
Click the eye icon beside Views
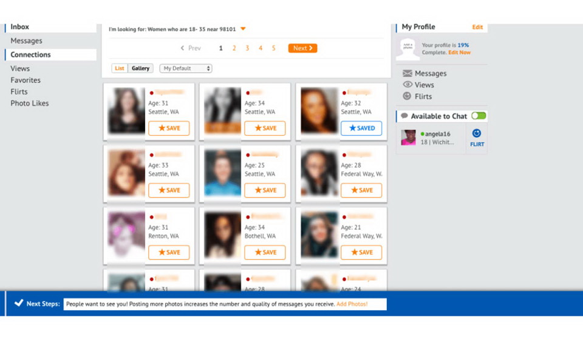pyautogui.click(x=407, y=85)
